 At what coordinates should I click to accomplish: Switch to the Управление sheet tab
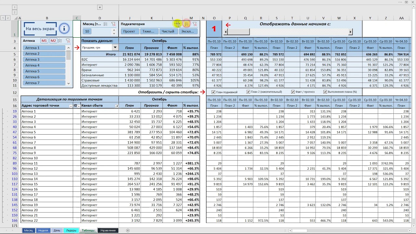tap(108, 230)
